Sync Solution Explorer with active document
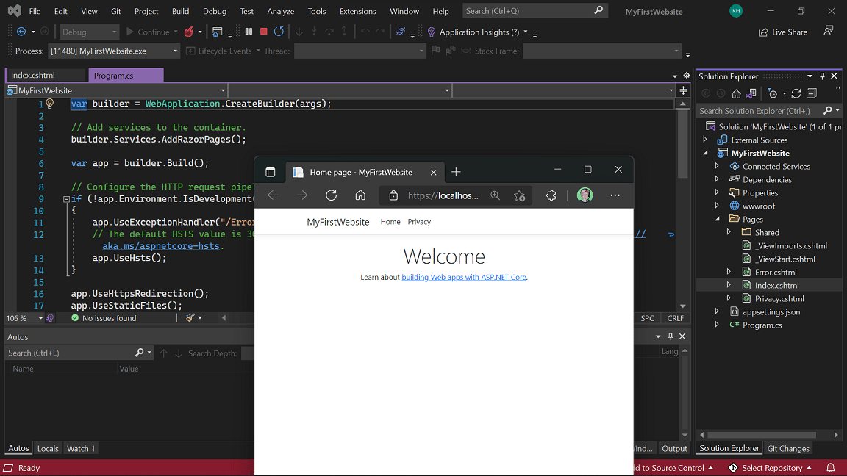Viewport: 847px width, 476px height. (751, 93)
